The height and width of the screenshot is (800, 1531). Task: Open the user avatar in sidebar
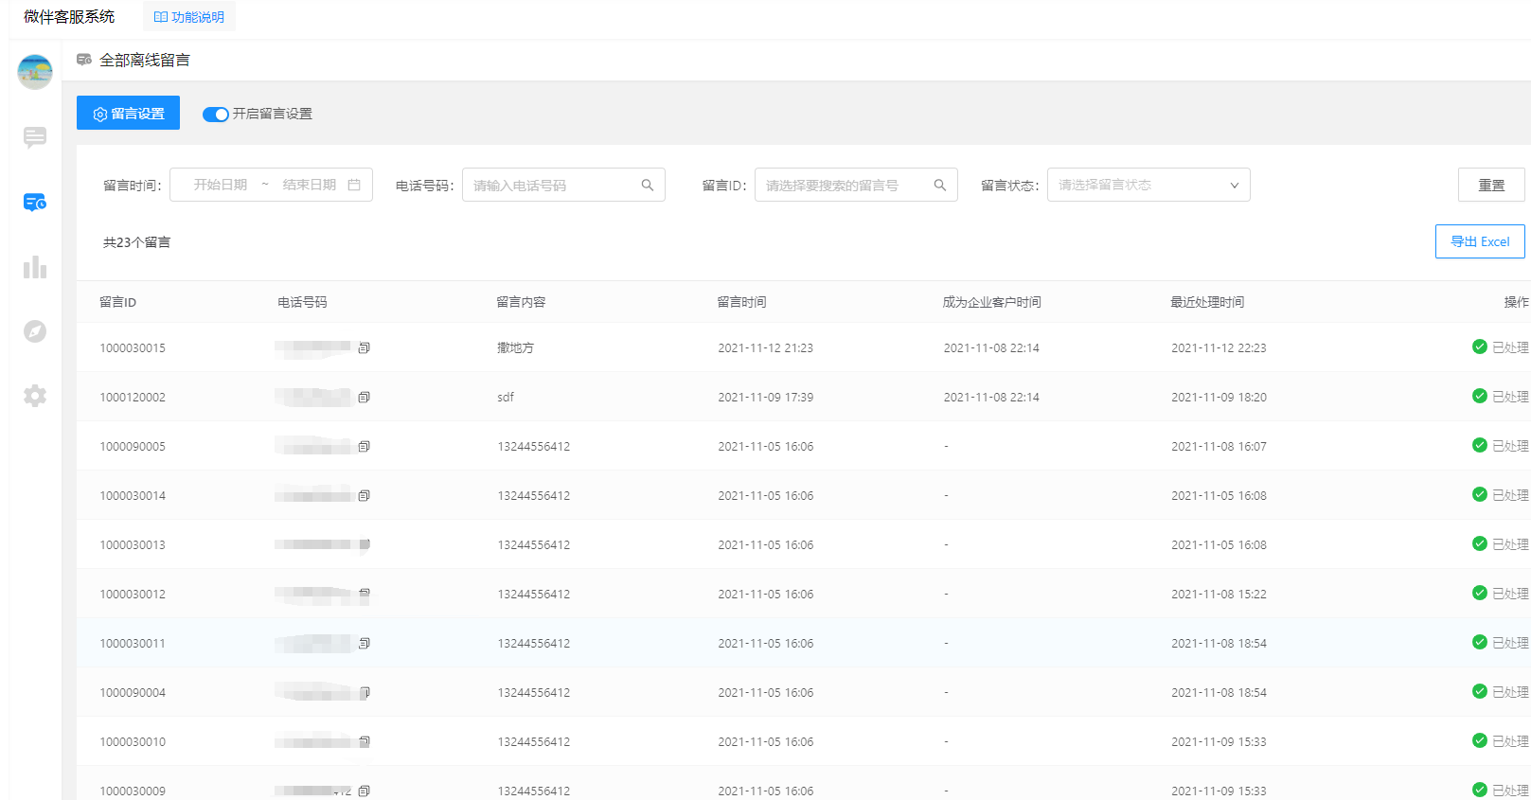[x=35, y=72]
